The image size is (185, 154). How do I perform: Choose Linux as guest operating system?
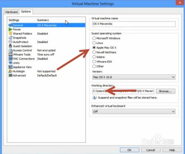(94, 43)
